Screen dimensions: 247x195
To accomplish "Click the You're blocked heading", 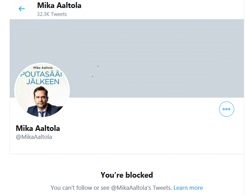I will [x=126, y=175].
